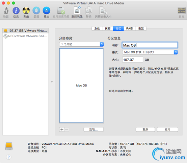Open the partition layout dropdown (1 个分区)
The height and width of the screenshot is (163, 187).
point(81,44)
